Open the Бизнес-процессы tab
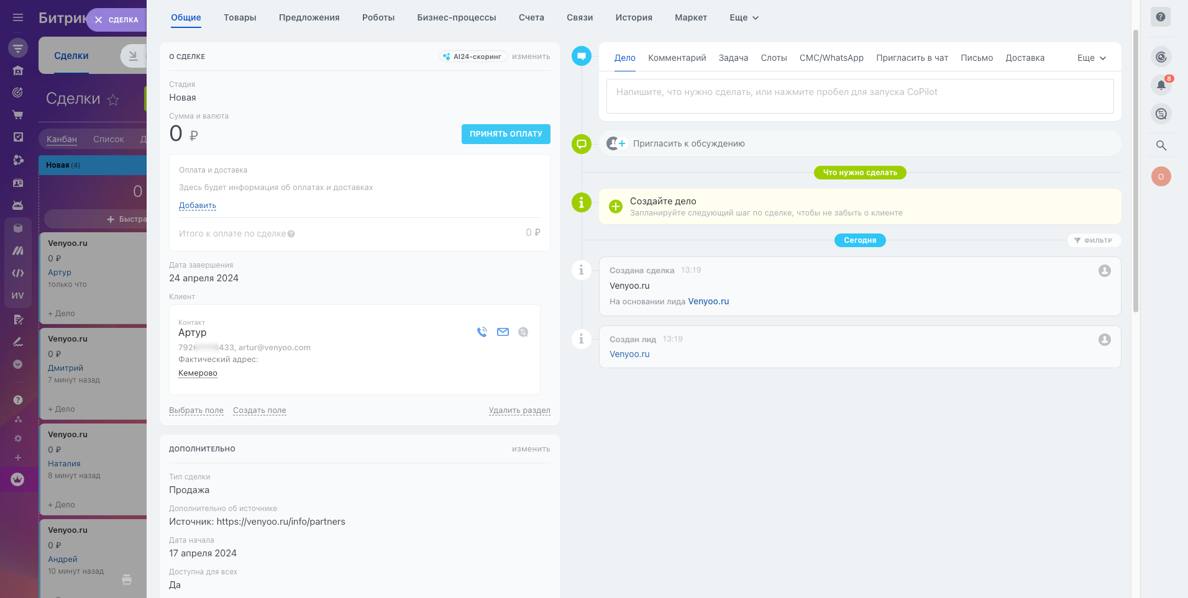This screenshot has width=1188, height=598. click(x=457, y=17)
